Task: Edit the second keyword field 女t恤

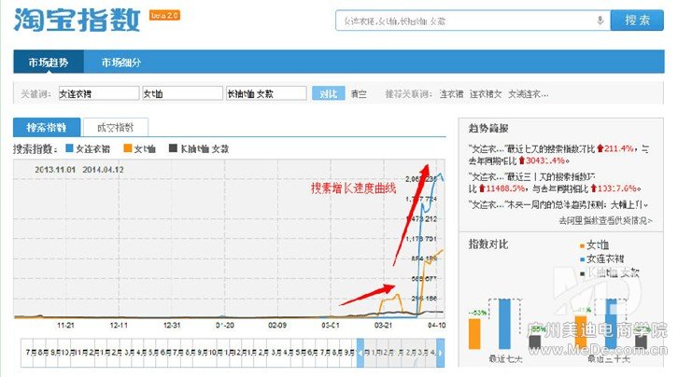Action: [182, 93]
